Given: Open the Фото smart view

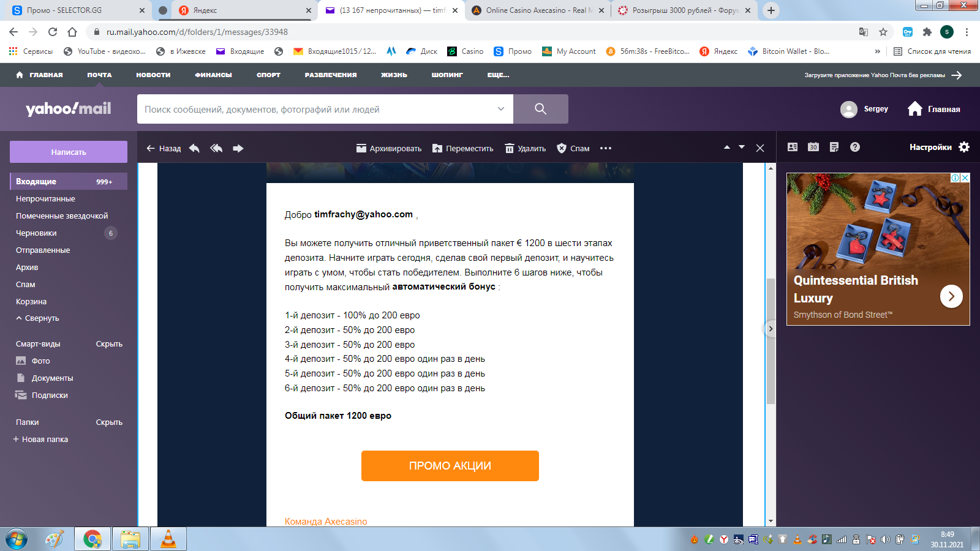Looking at the screenshot, I should 33,361.
